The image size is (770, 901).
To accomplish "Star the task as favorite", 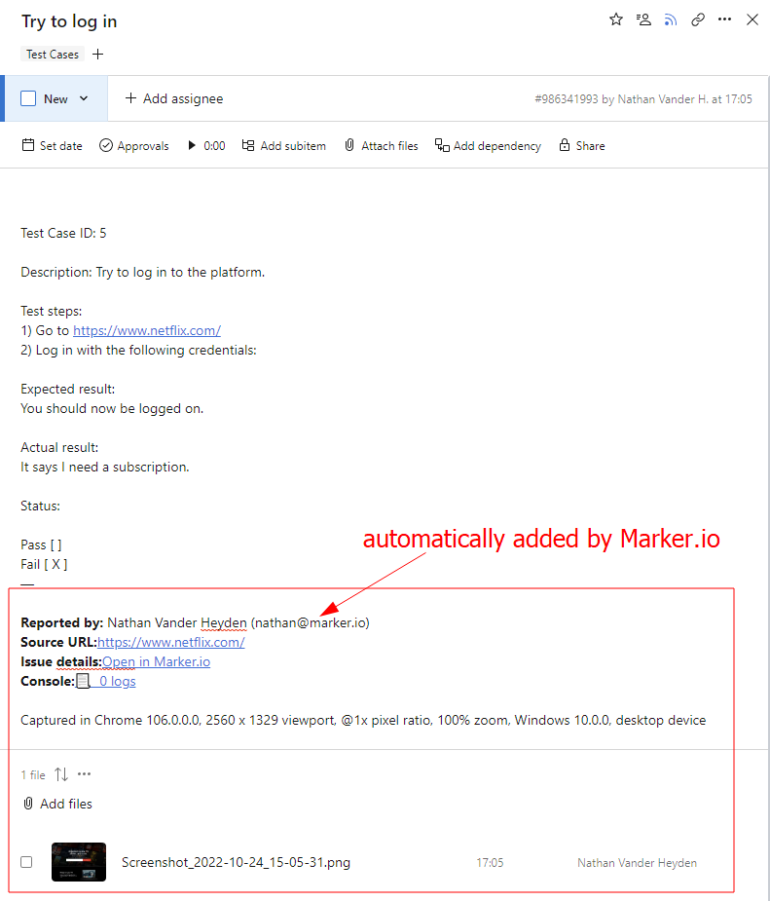I will click(615, 20).
